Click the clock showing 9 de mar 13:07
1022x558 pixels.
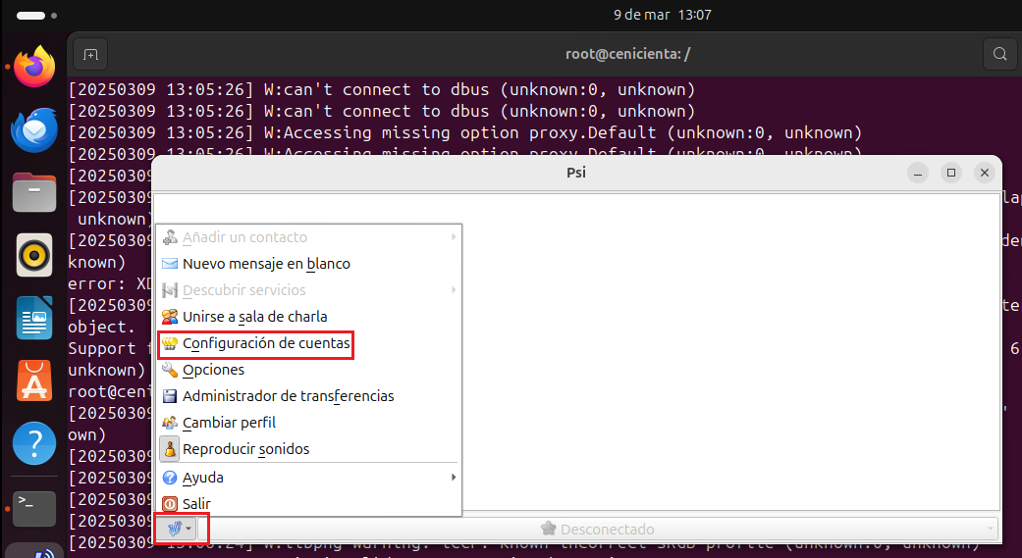tap(662, 15)
